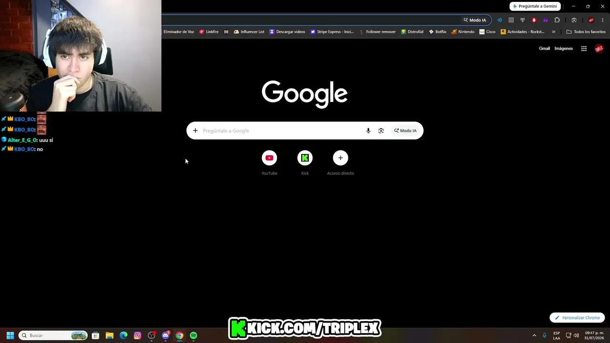Open the Windows Start menu
This screenshot has width=610, height=343.
pos(10,335)
